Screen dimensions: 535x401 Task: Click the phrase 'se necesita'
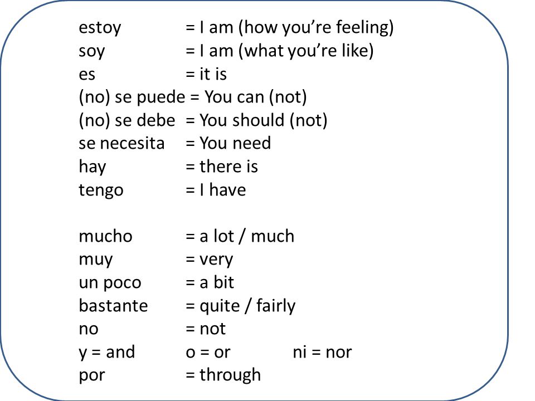(x=121, y=143)
